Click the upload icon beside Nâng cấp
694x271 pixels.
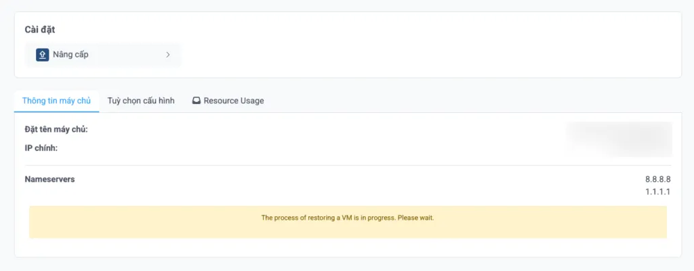click(x=42, y=55)
